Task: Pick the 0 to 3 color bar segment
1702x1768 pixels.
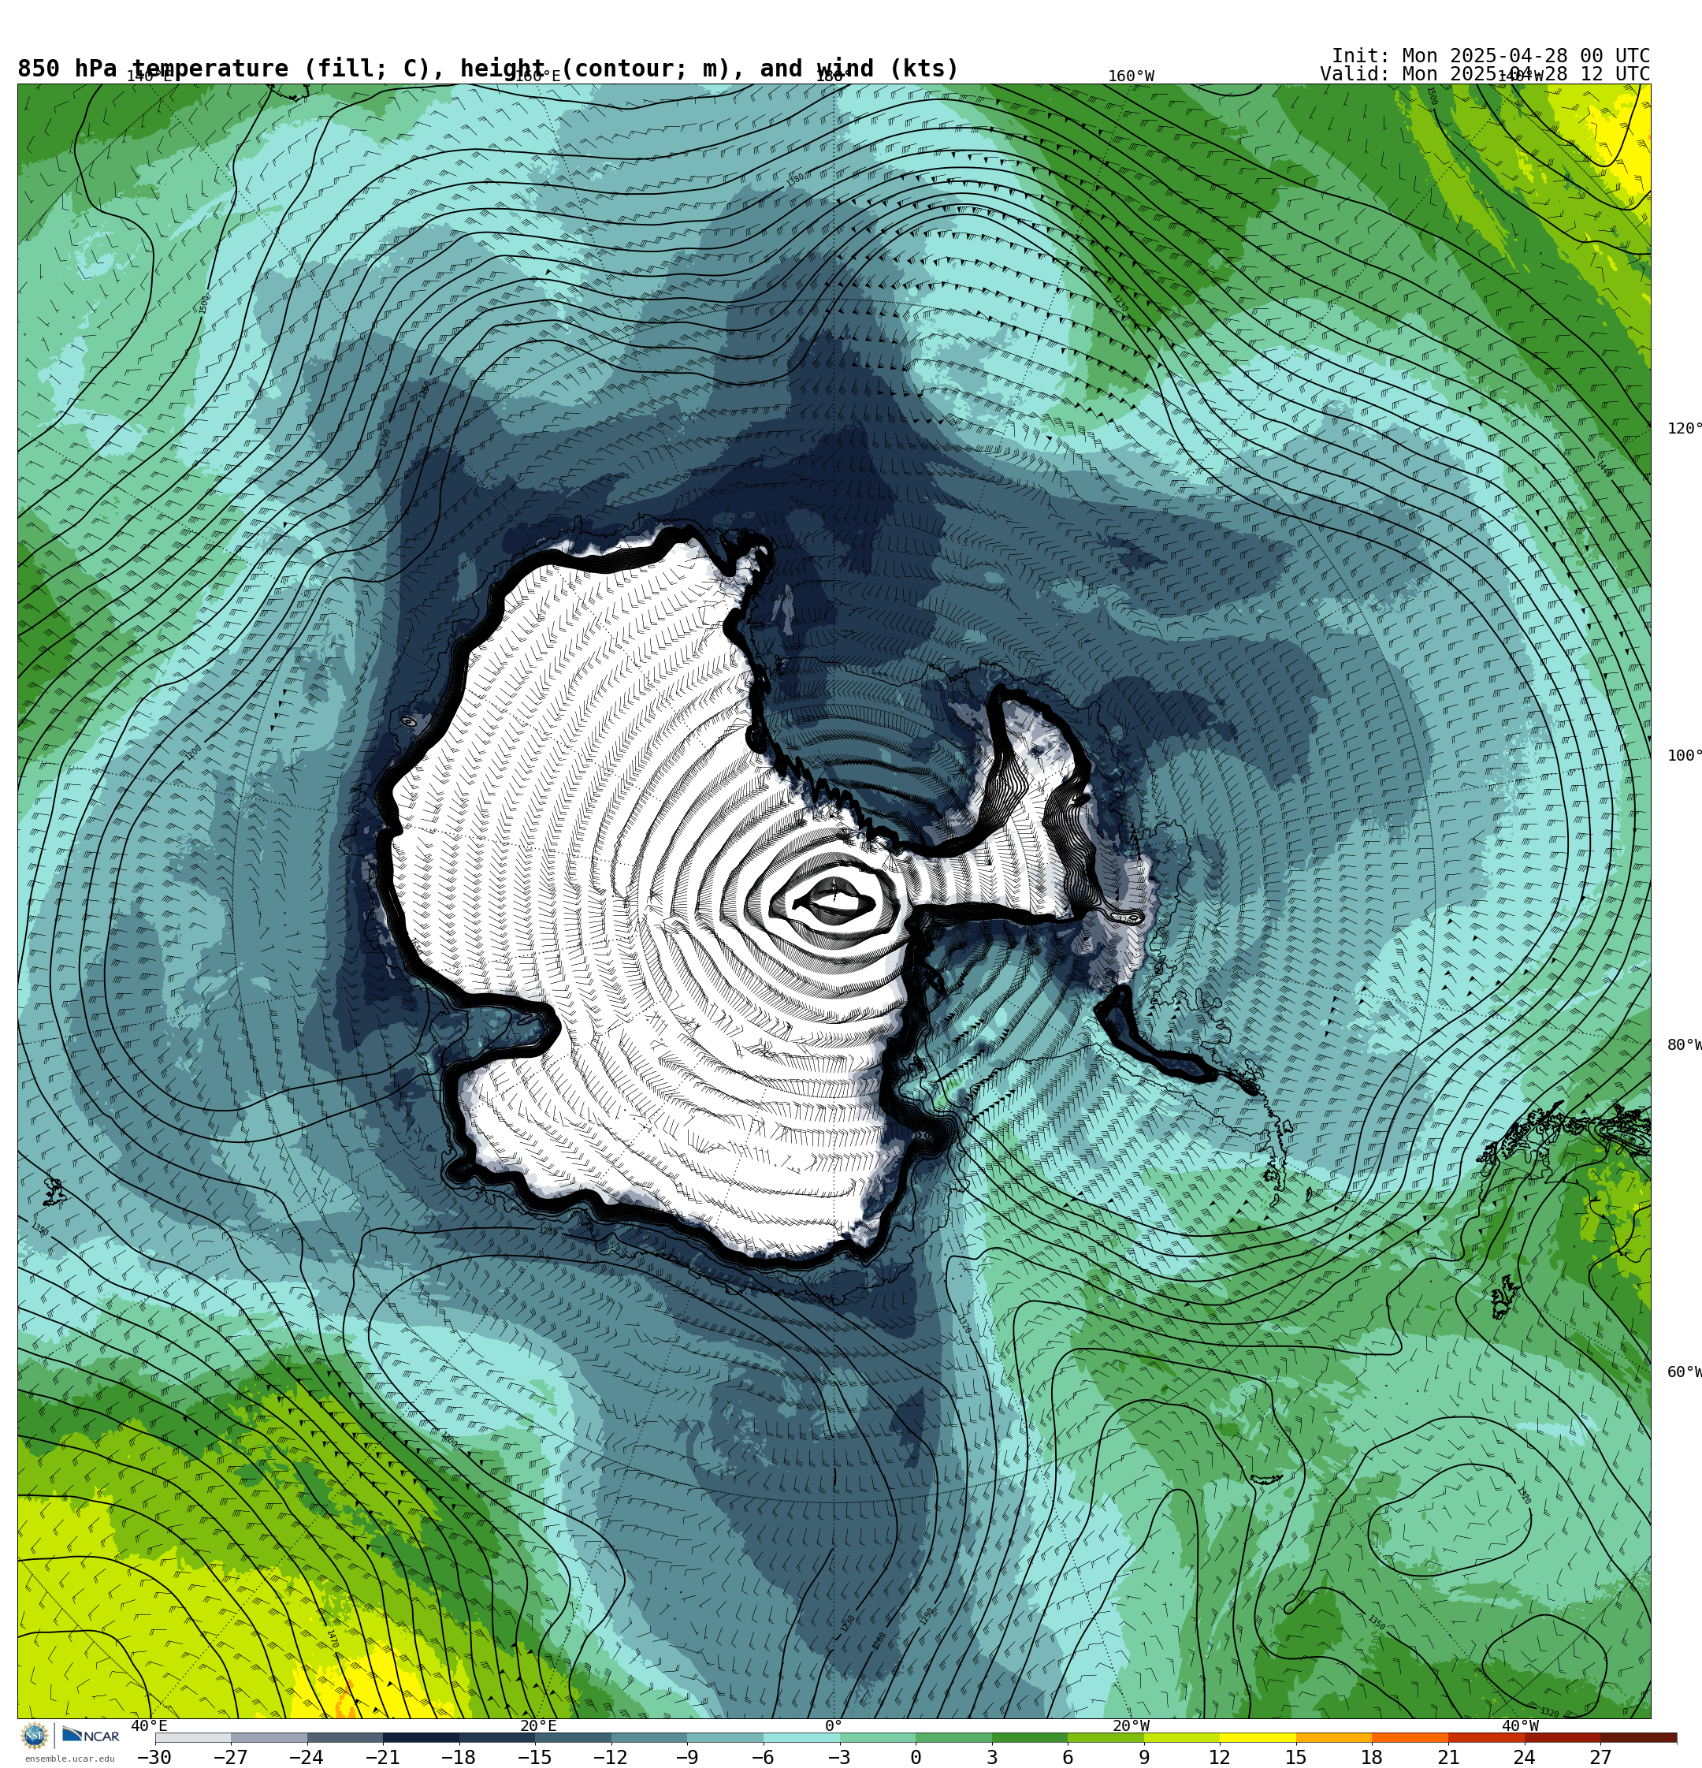Action: tap(953, 1737)
